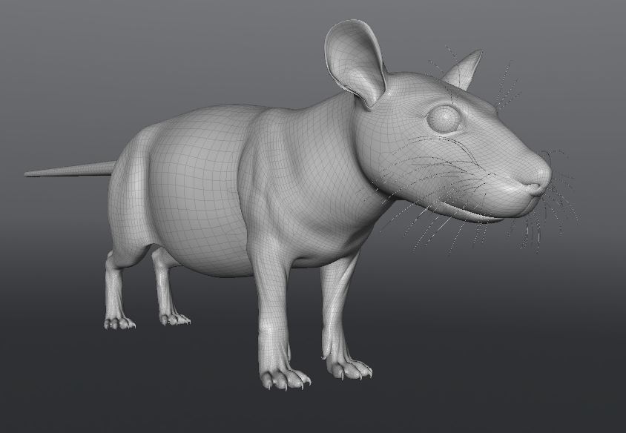Image resolution: width=626 pixels, height=433 pixels.
Task: Select the near front paw with claws
Action: (284, 378)
